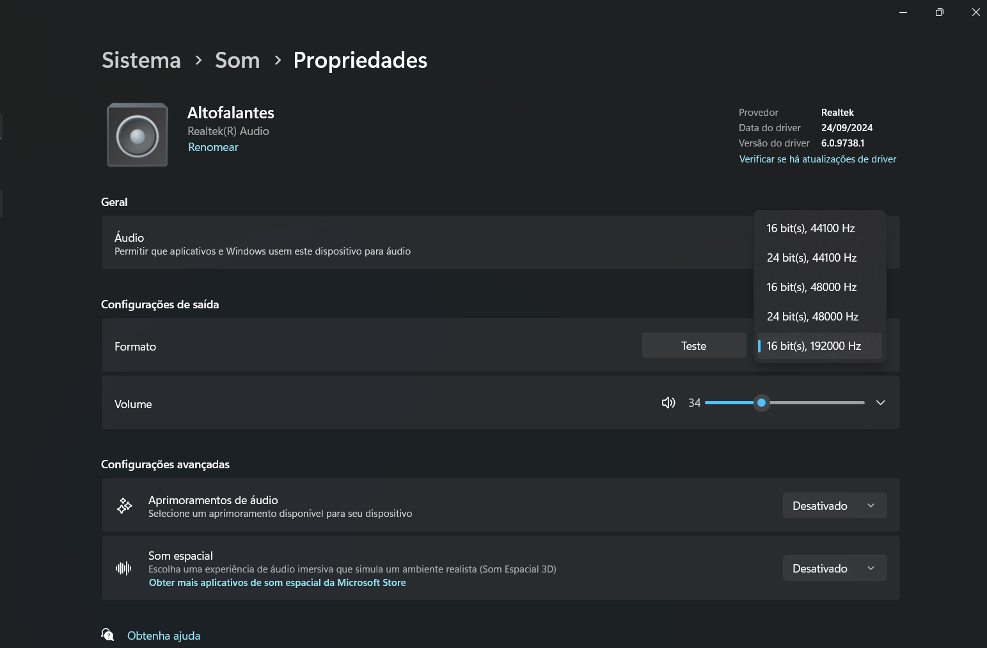This screenshot has height=648, width=987.
Task: Click the Aprimoramentos de áudio sparkle icon
Action: coord(124,505)
